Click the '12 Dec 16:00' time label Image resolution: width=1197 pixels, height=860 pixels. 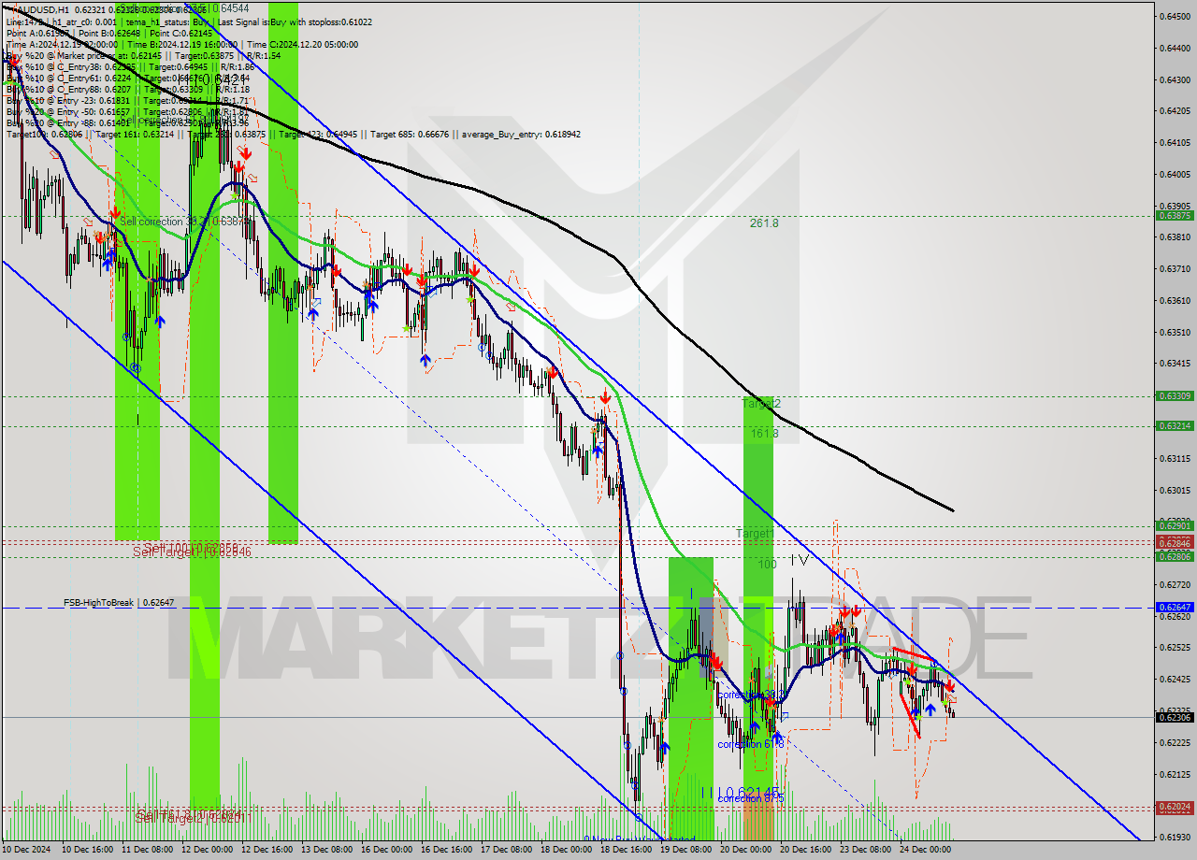tap(265, 850)
